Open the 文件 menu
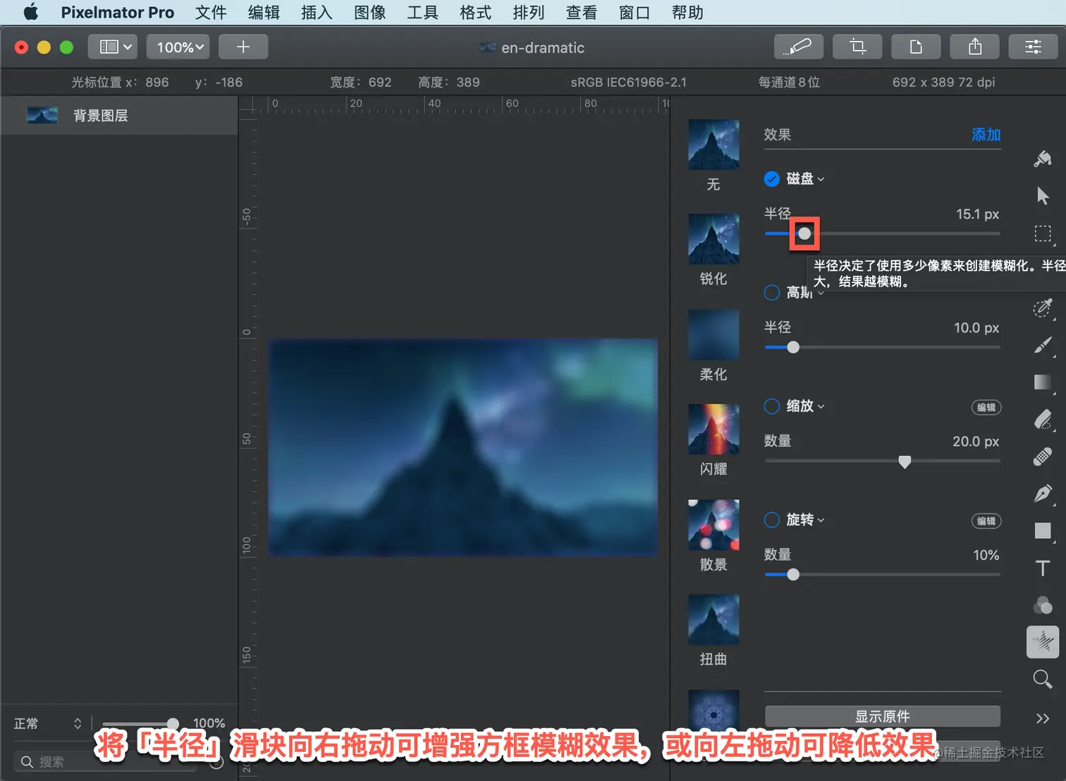This screenshot has width=1066, height=781. (211, 13)
